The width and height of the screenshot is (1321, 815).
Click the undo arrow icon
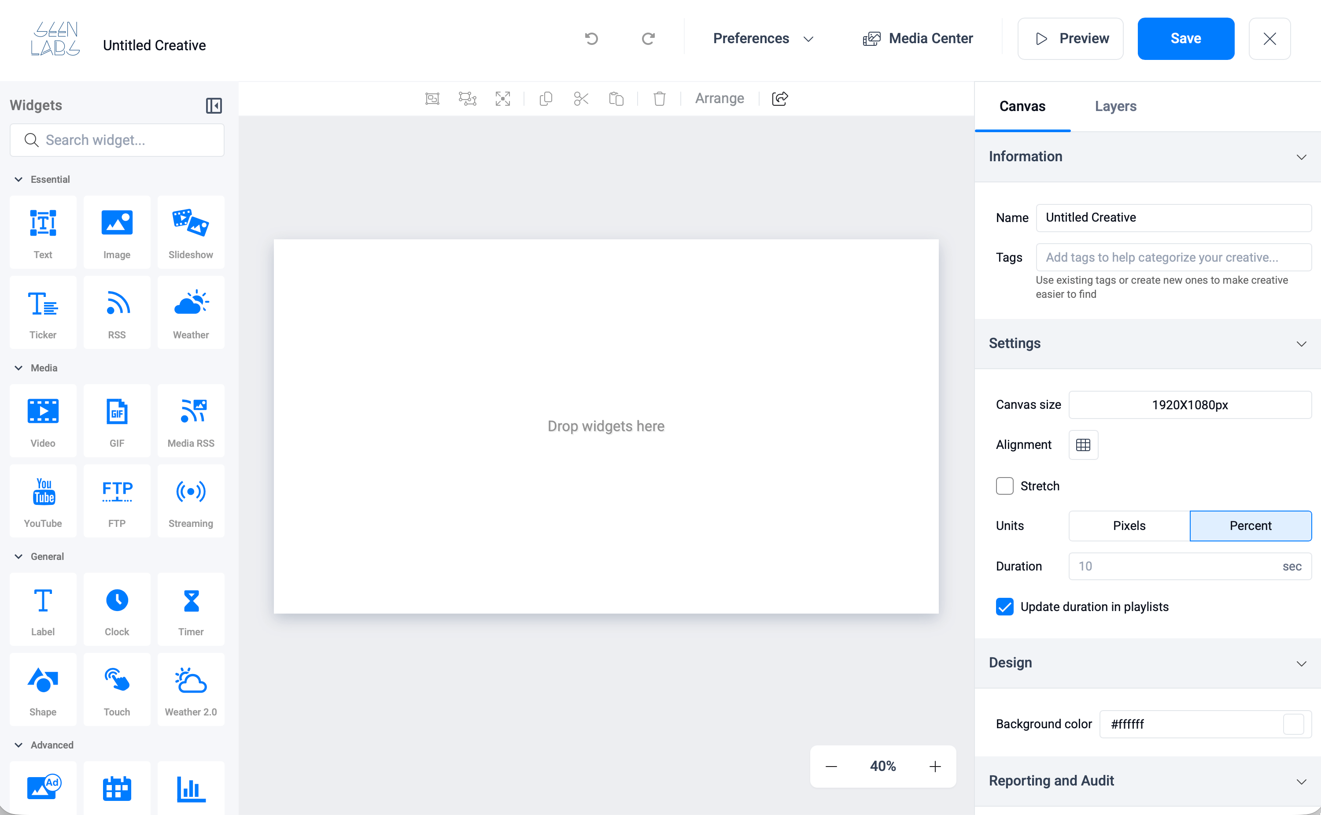click(591, 39)
